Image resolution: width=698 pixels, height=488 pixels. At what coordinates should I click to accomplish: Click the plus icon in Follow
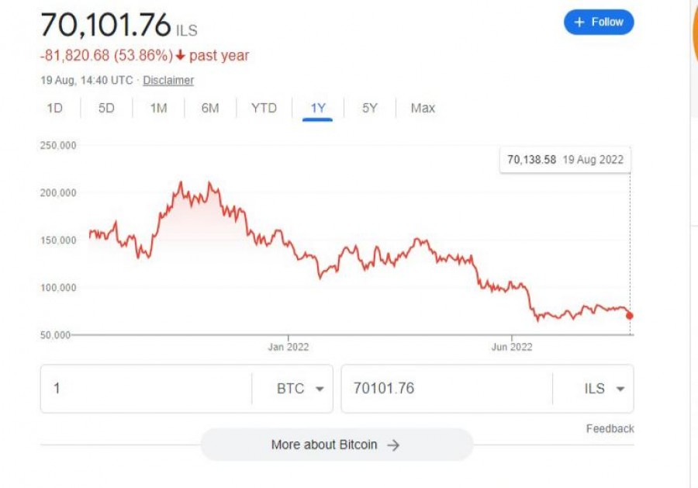click(x=579, y=22)
